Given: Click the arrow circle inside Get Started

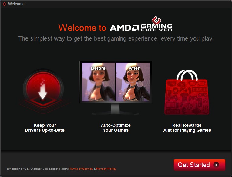Looking at the screenshot, I should 216,165.
